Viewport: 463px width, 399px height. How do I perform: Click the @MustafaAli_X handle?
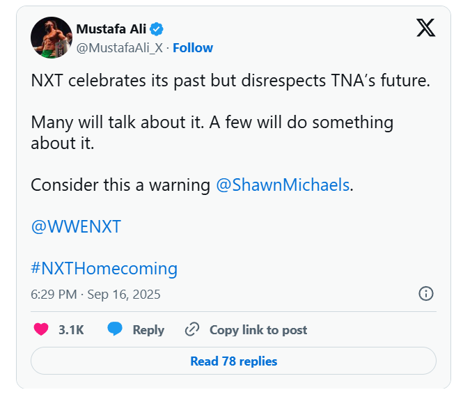(120, 48)
